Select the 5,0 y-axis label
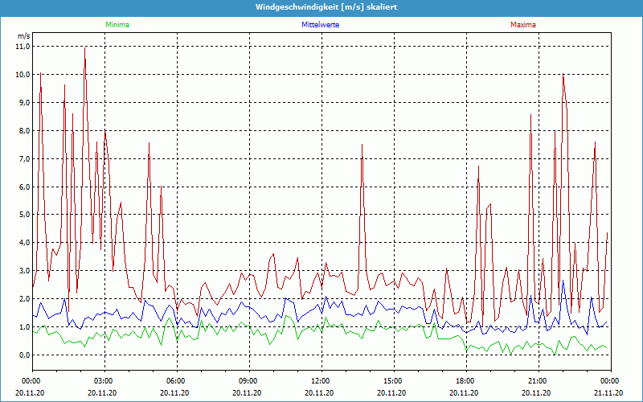The height and width of the screenshot is (402, 643). pyautogui.click(x=23, y=215)
